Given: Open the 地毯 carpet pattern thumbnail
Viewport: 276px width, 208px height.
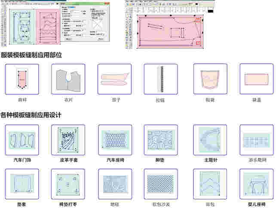Looking at the screenshot, I should 115,184.
